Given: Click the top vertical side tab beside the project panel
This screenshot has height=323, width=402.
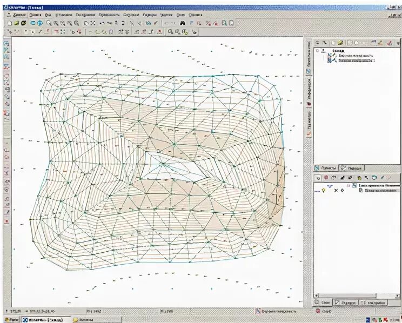Looking at the screenshot, I should click(309, 57).
